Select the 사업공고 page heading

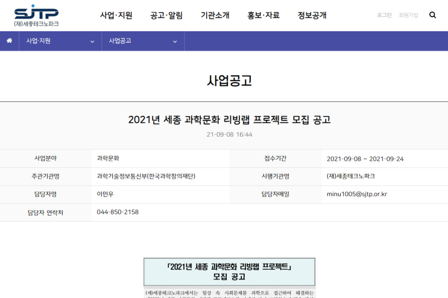pos(230,81)
